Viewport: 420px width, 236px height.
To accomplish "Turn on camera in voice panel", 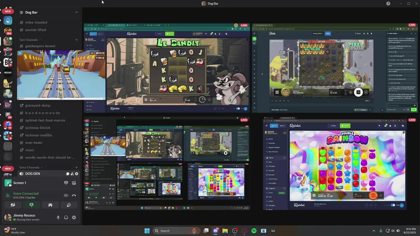I will tap(13, 205).
